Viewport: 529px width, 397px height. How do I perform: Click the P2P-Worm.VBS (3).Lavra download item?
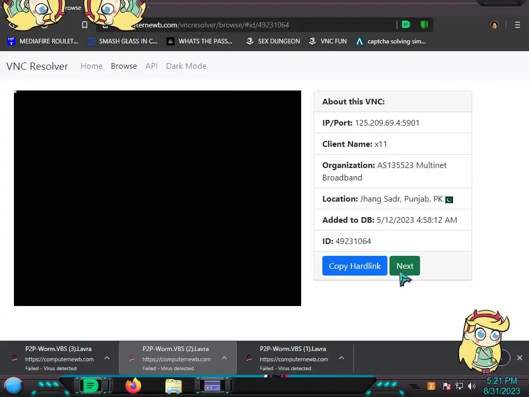click(59, 358)
